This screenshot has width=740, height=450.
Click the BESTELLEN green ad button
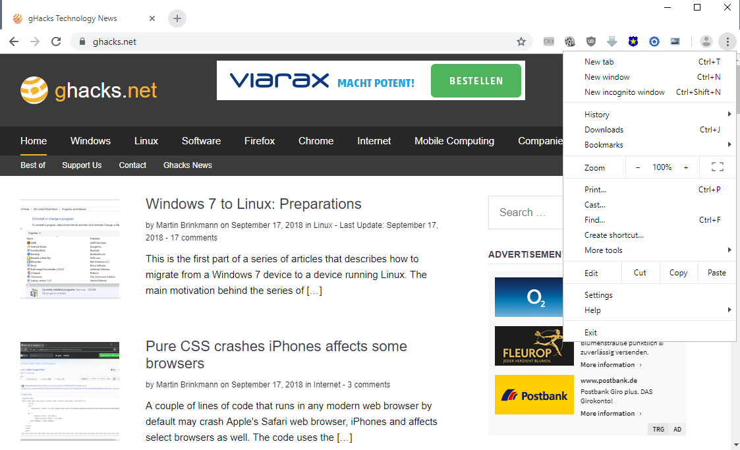[x=476, y=80]
